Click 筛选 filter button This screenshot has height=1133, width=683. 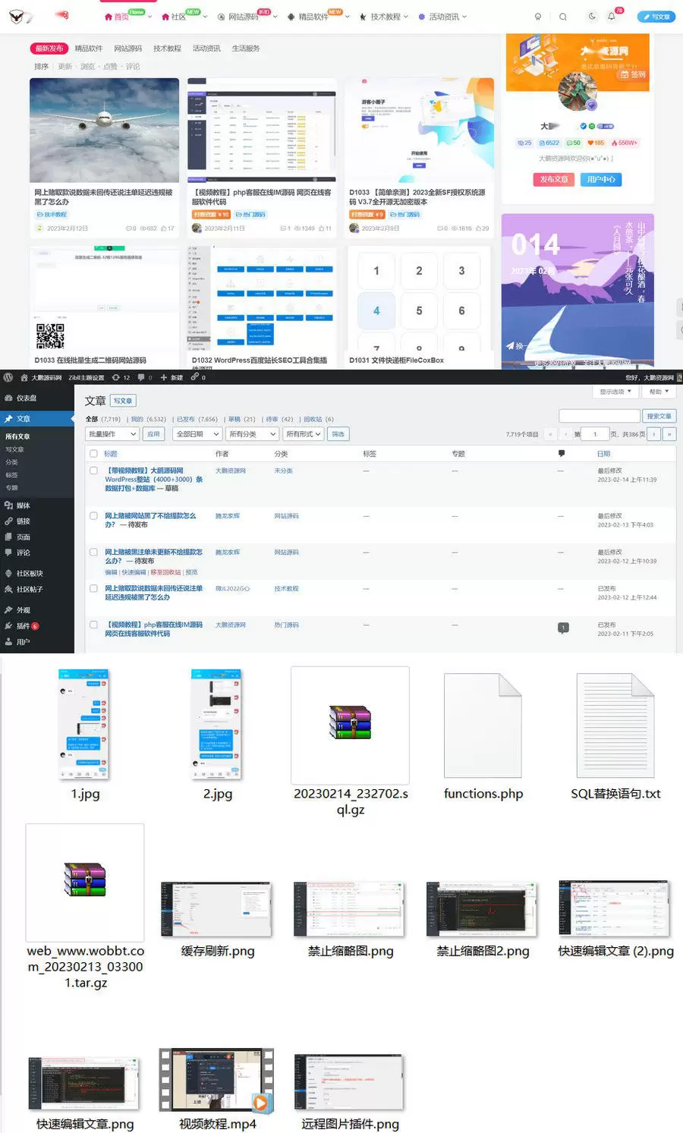(338, 434)
